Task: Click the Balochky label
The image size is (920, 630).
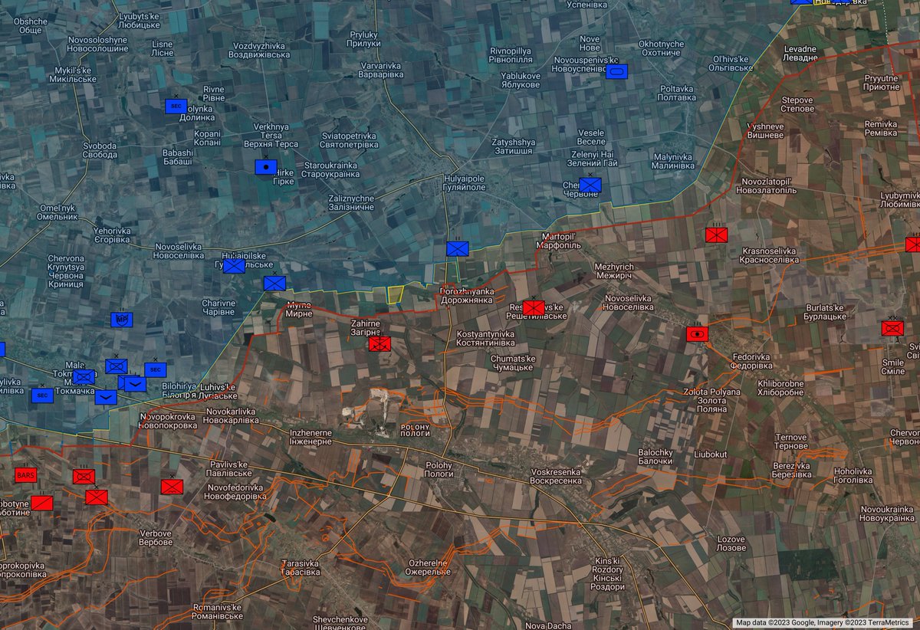Action: coord(655,457)
